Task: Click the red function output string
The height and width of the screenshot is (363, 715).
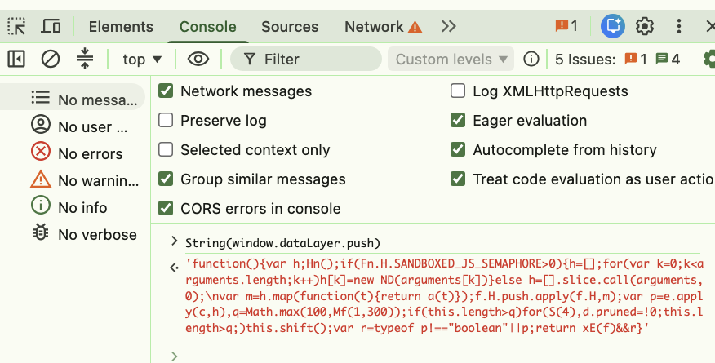Action: (444, 295)
